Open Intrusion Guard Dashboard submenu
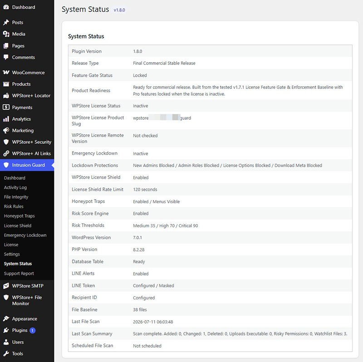Image resolution: width=363 pixels, height=362 pixels. (15, 178)
